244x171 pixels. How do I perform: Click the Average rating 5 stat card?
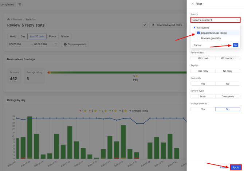tap(34, 76)
